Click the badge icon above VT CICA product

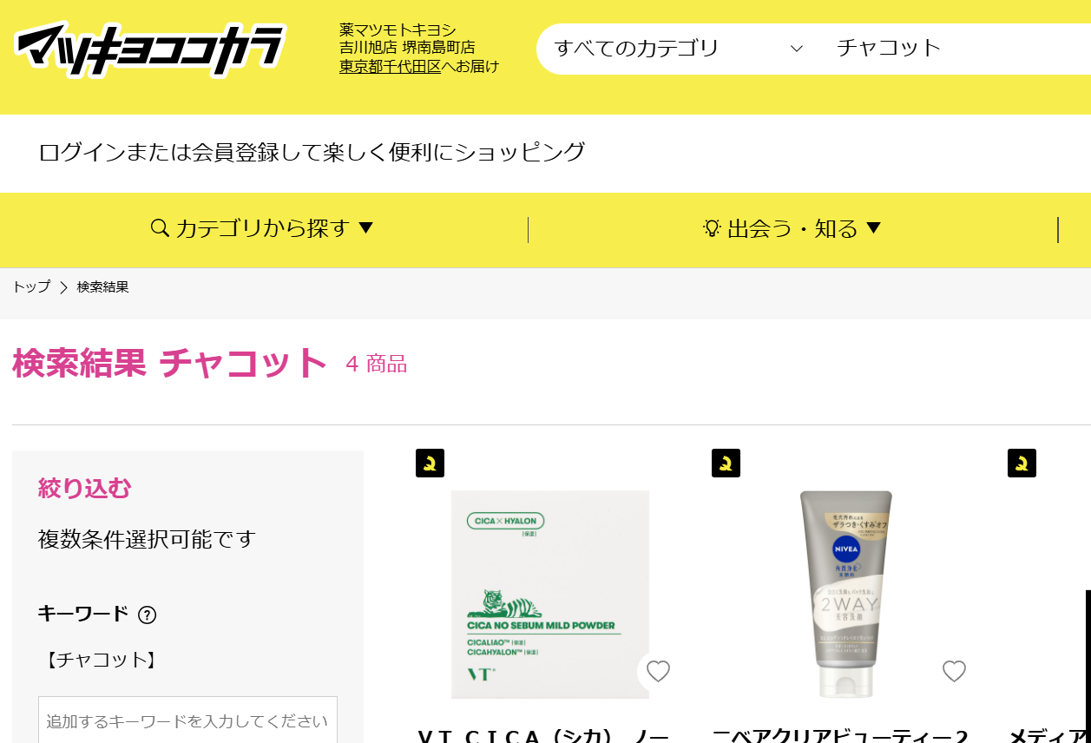tap(430, 463)
